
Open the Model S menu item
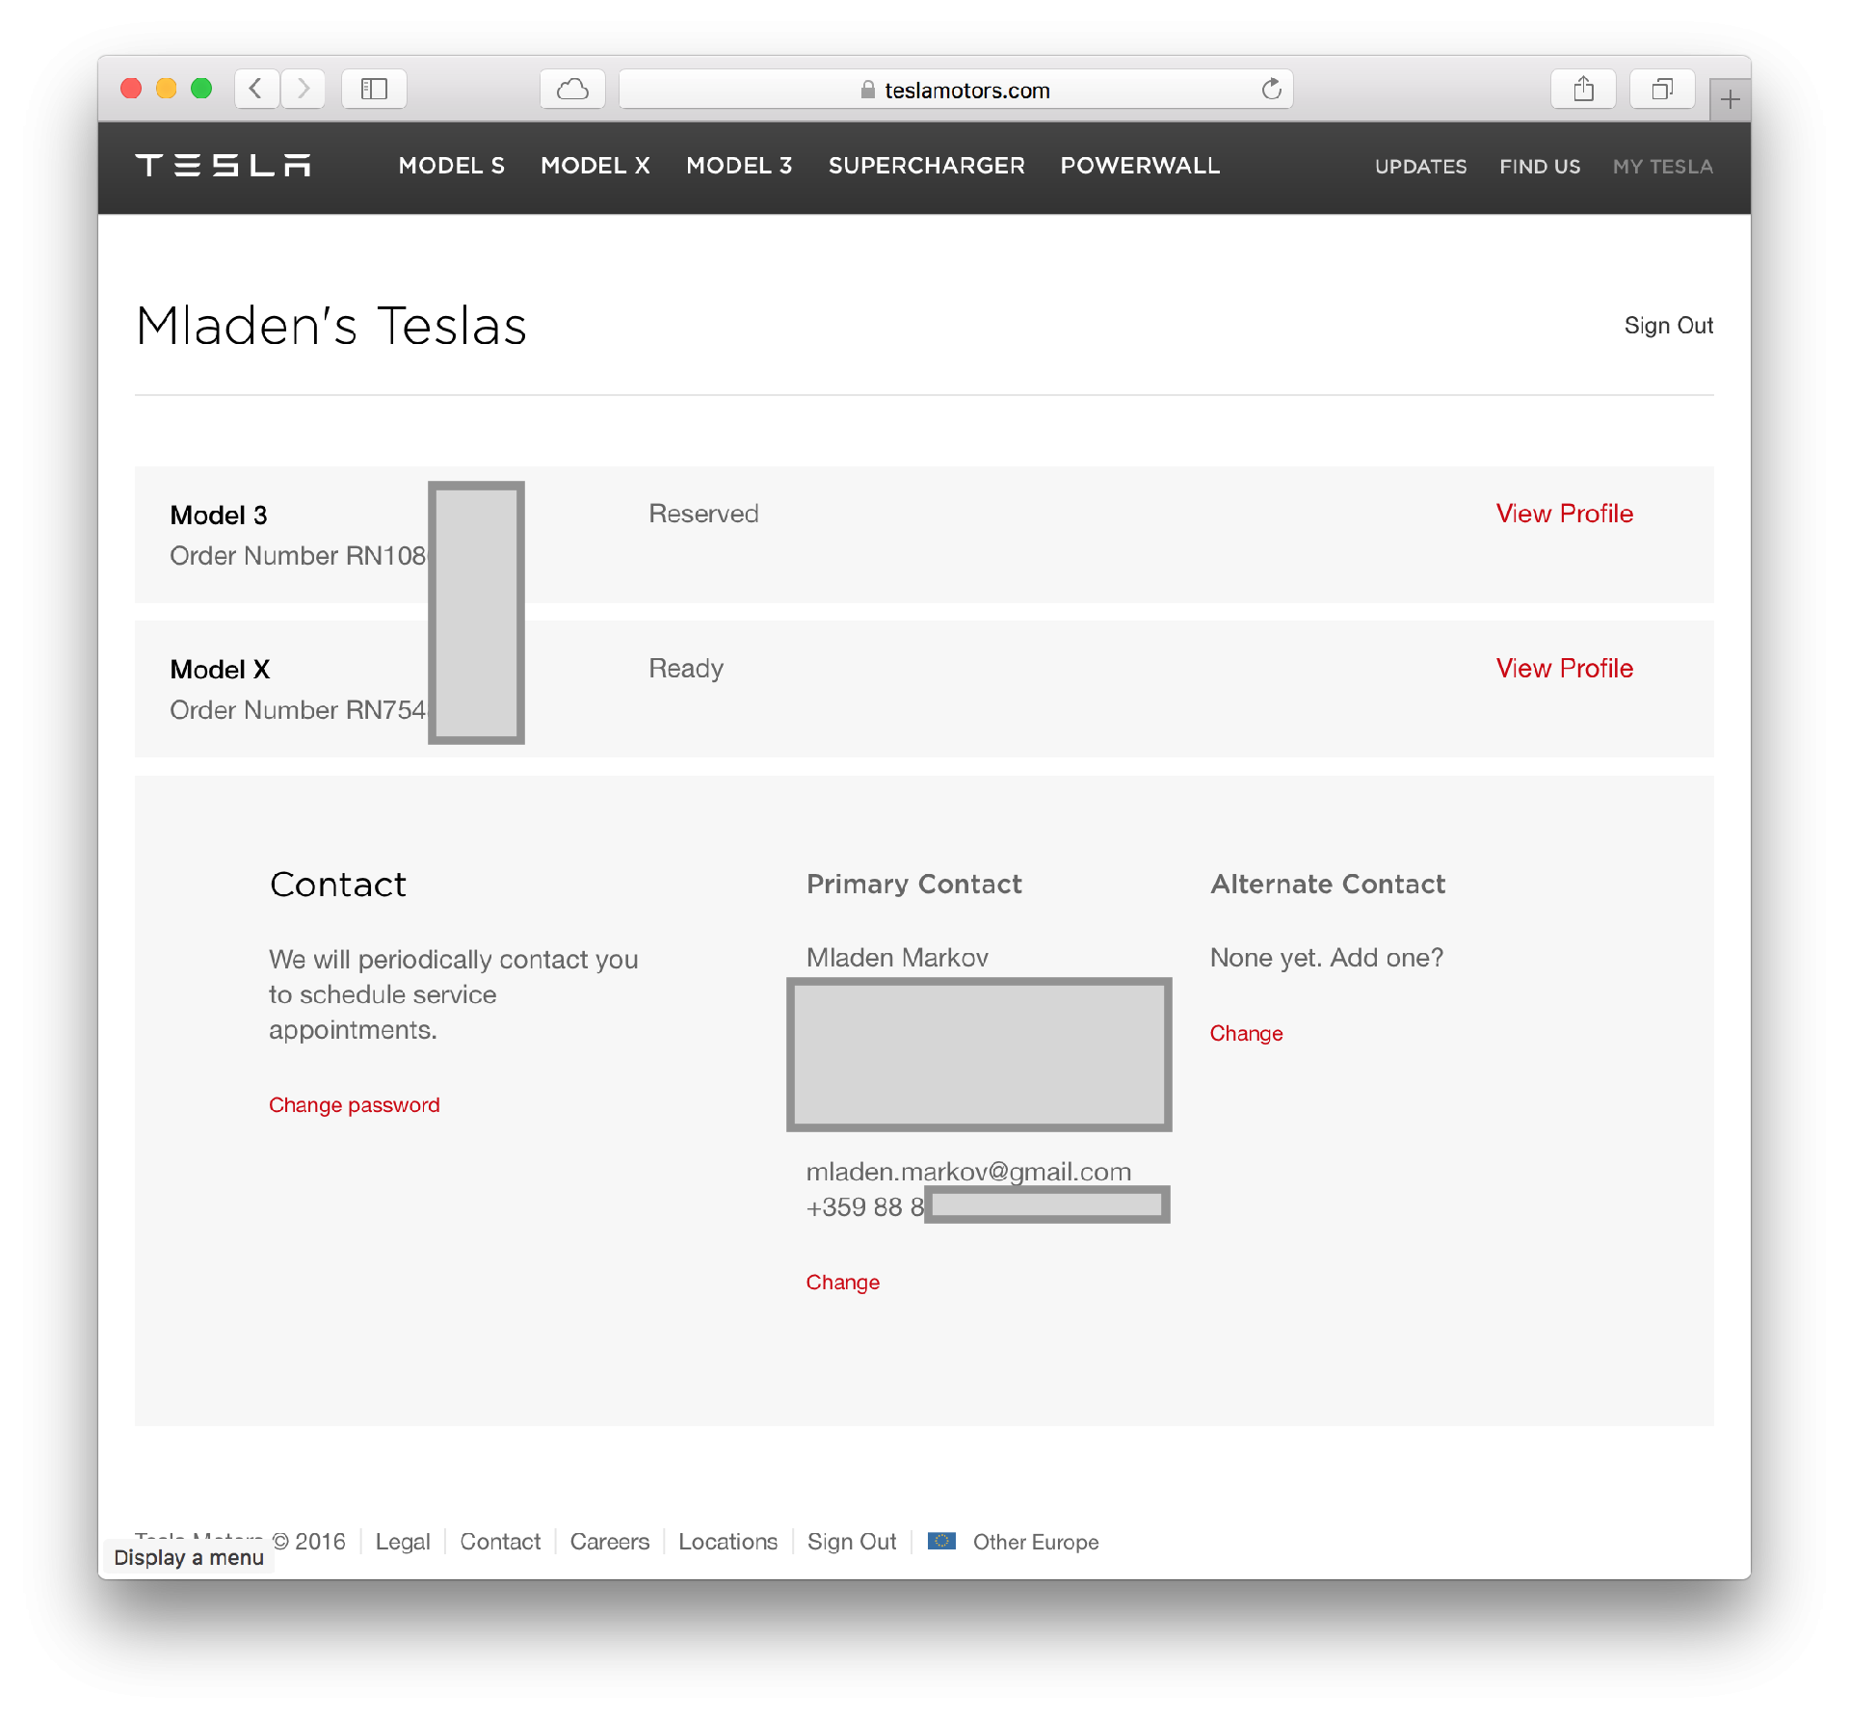(x=452, y=166)
